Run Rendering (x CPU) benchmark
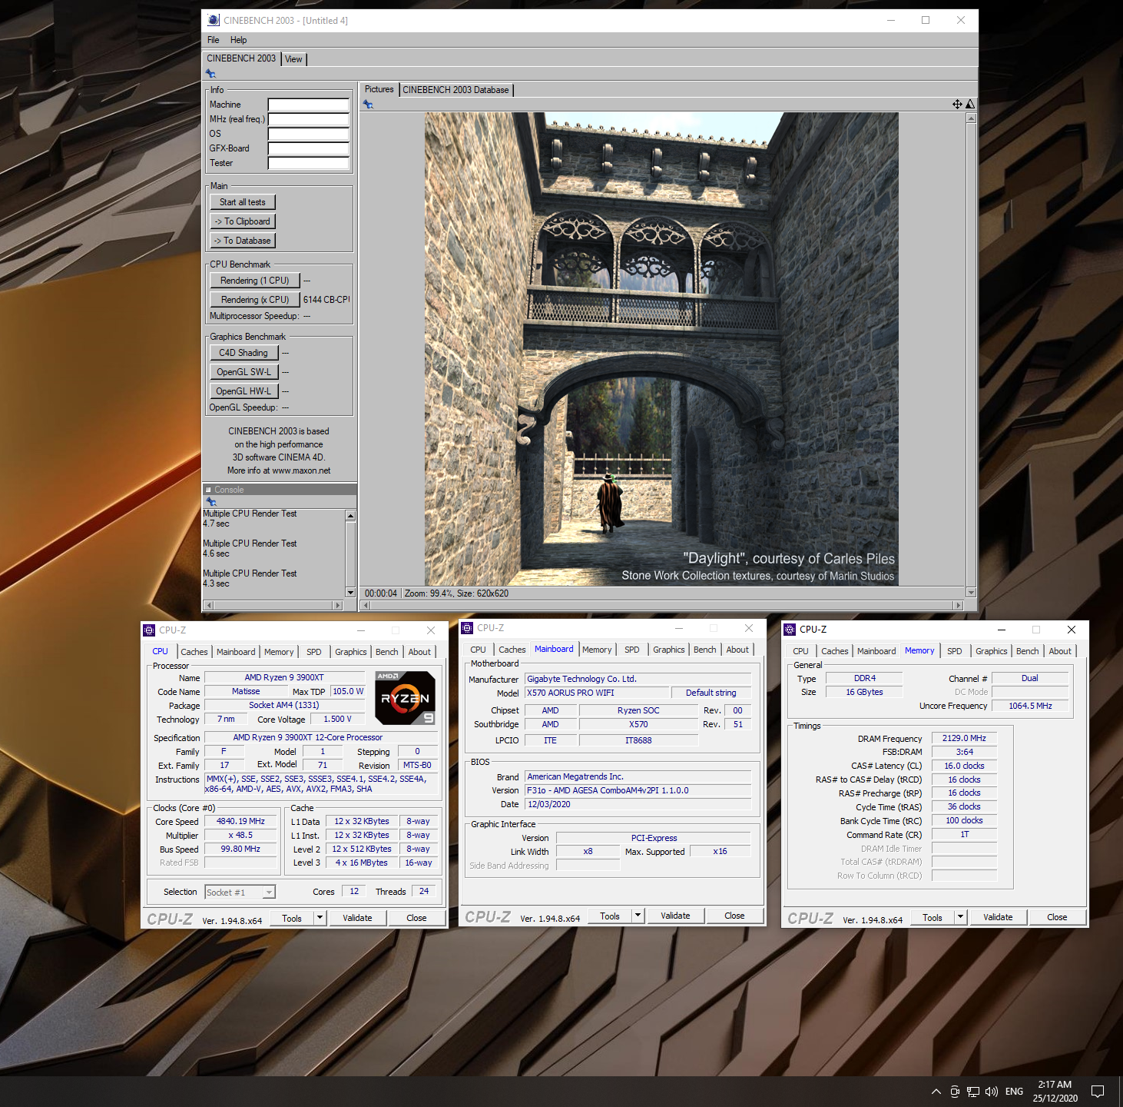The image size is (1123, 1107). 255,300
